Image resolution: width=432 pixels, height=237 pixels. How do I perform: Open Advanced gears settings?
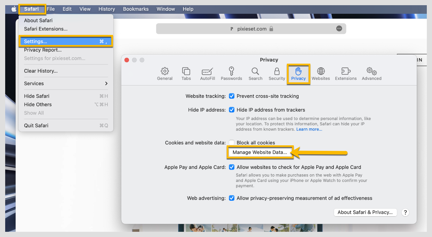coord(372,74)
